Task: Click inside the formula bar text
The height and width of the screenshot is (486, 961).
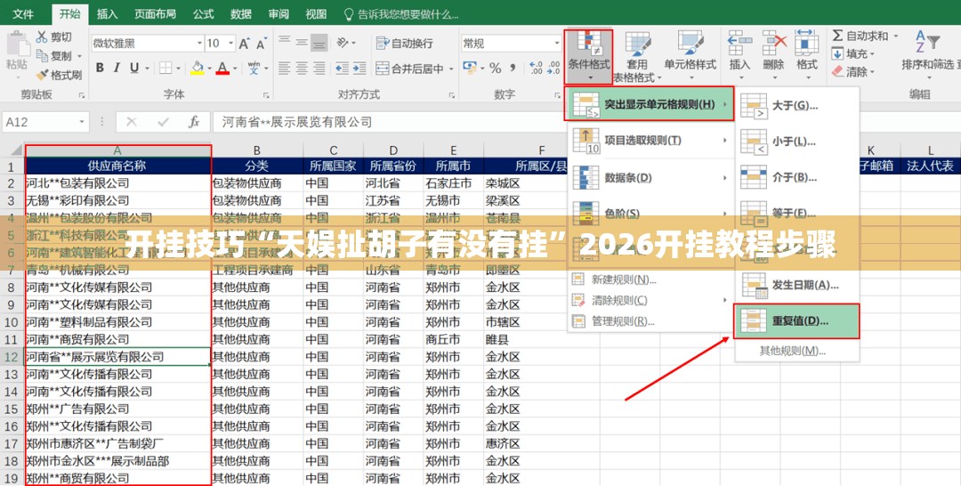Action: click(297, 122)
